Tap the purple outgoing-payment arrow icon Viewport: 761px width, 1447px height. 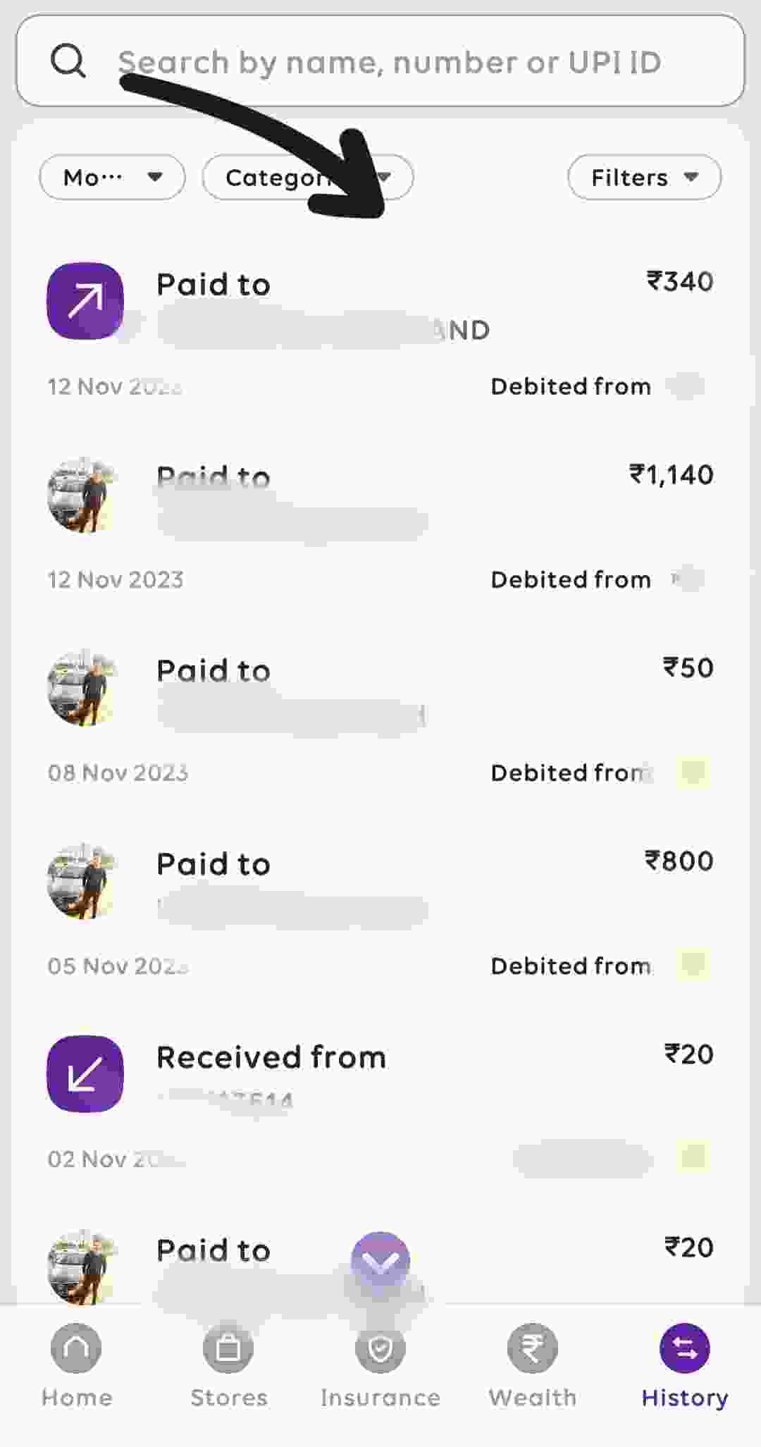[85, 301]
